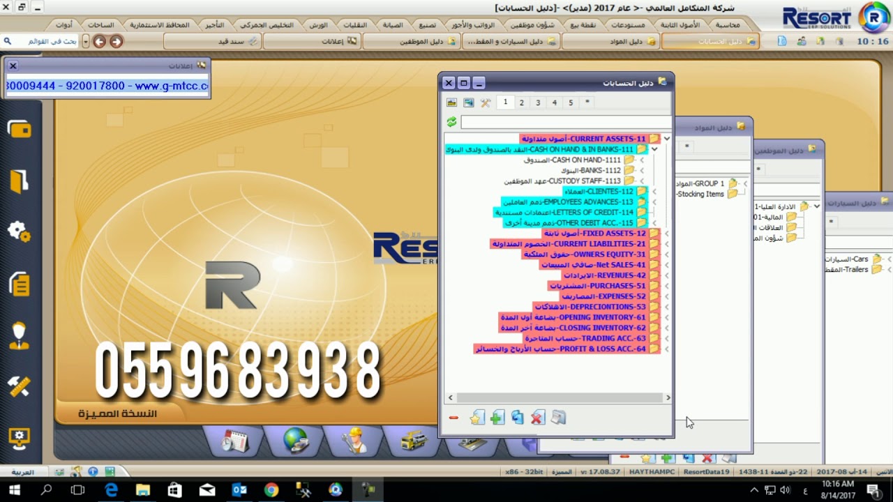The image size is (893, 502).
Task: Expand the OWNERS EQUITY-31 node
Action: point(667,254)
